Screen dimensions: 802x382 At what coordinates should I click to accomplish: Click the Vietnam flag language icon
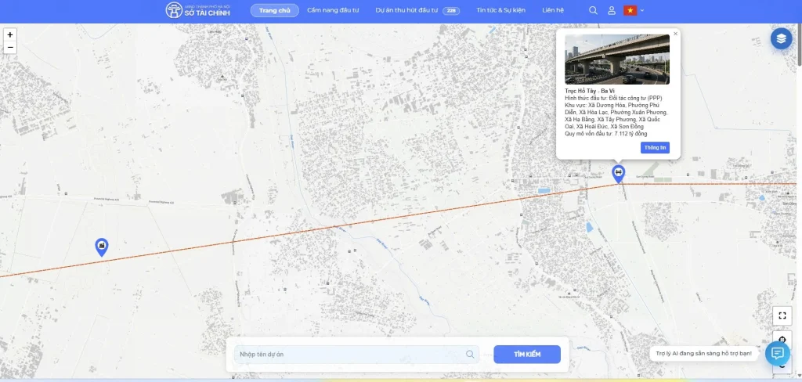pyautogui.click(x=630, y=10)
